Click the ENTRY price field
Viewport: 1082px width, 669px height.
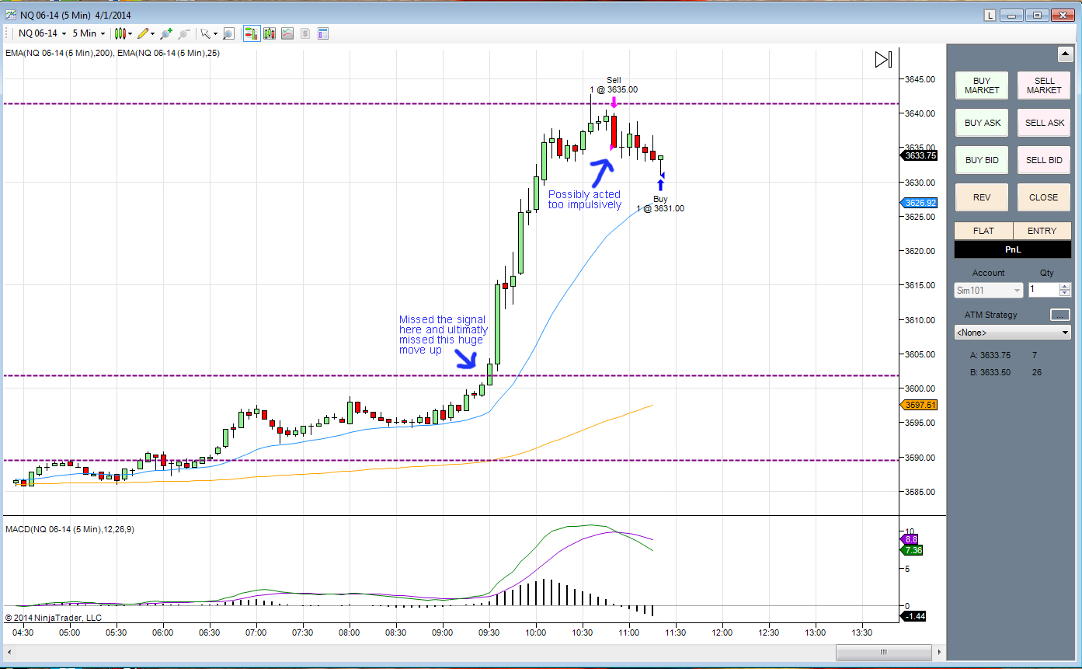tap(1042, 231)
